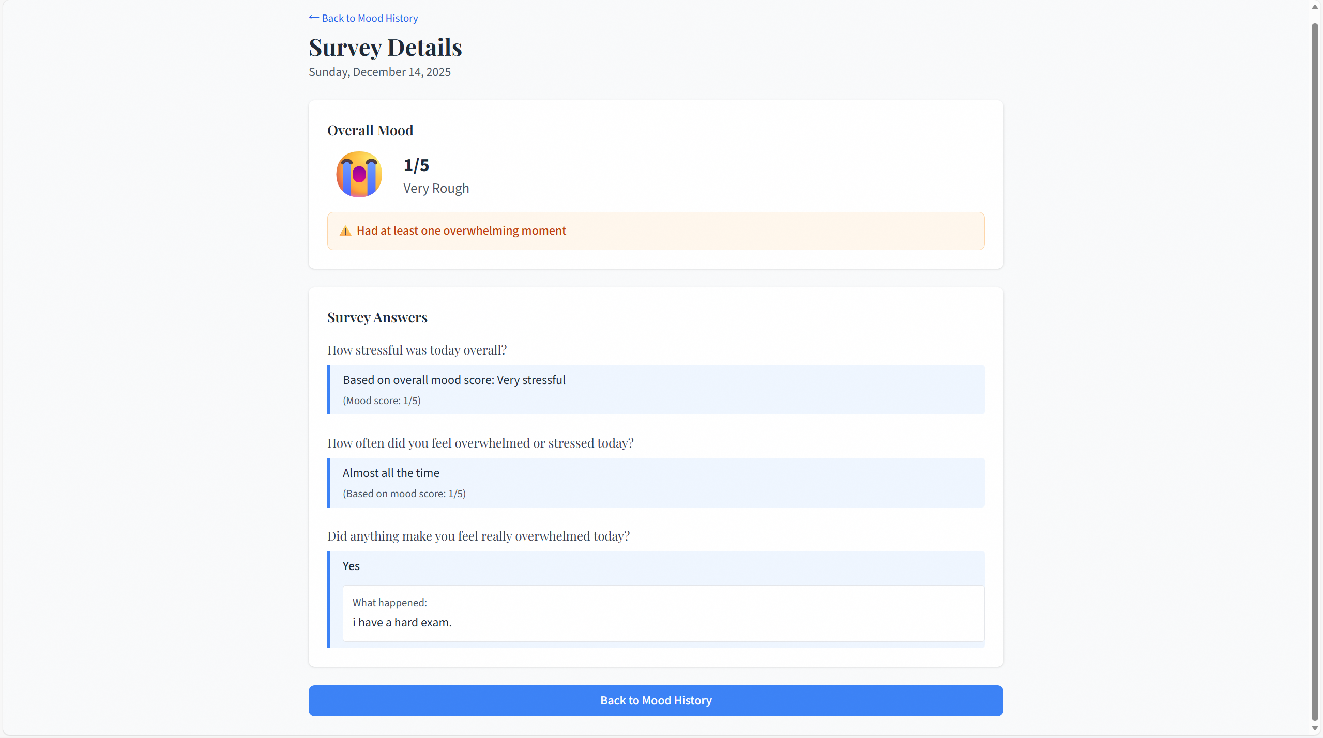Click the crying face mood emoji
This screenshot has height=738, width=1323.
(x=359, y=174)
